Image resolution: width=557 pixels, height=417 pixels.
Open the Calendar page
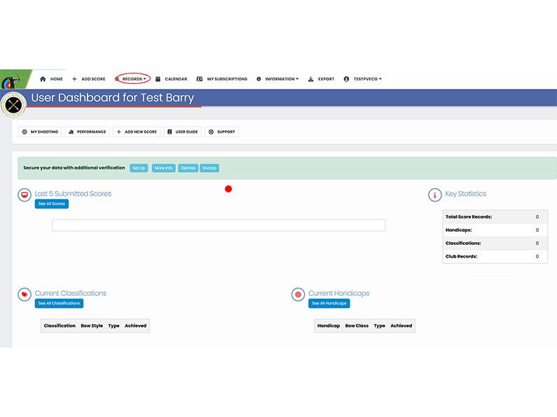coord(172,79)
